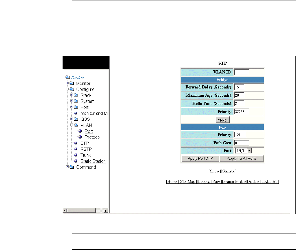The height and width of the screenshot is (251, 296).
Task: Open the TELNET link
Action: tap(269, 181)
